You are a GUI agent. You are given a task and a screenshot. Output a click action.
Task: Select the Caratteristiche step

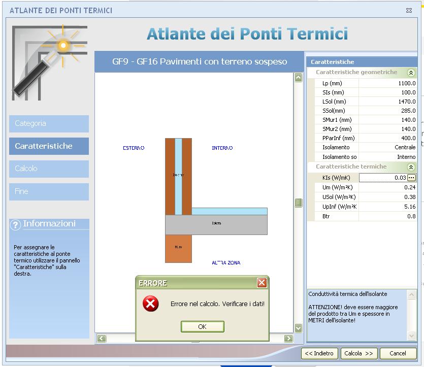(49, 146)
